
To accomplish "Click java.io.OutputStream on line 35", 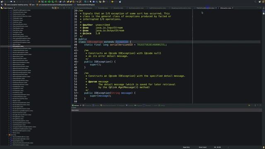I will tap(110, 31).
